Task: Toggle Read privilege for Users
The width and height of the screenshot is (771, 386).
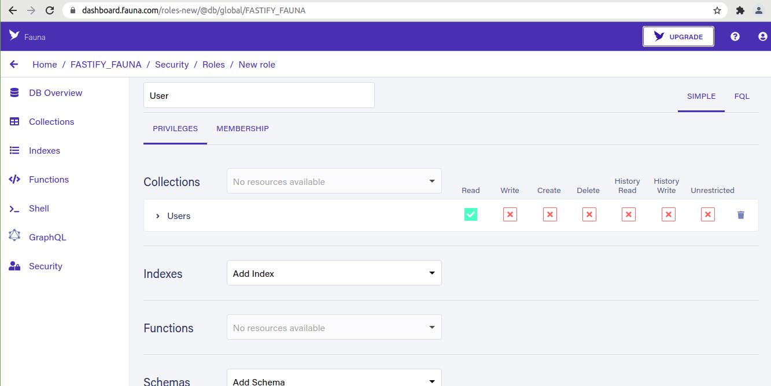Action: point(471,214)
